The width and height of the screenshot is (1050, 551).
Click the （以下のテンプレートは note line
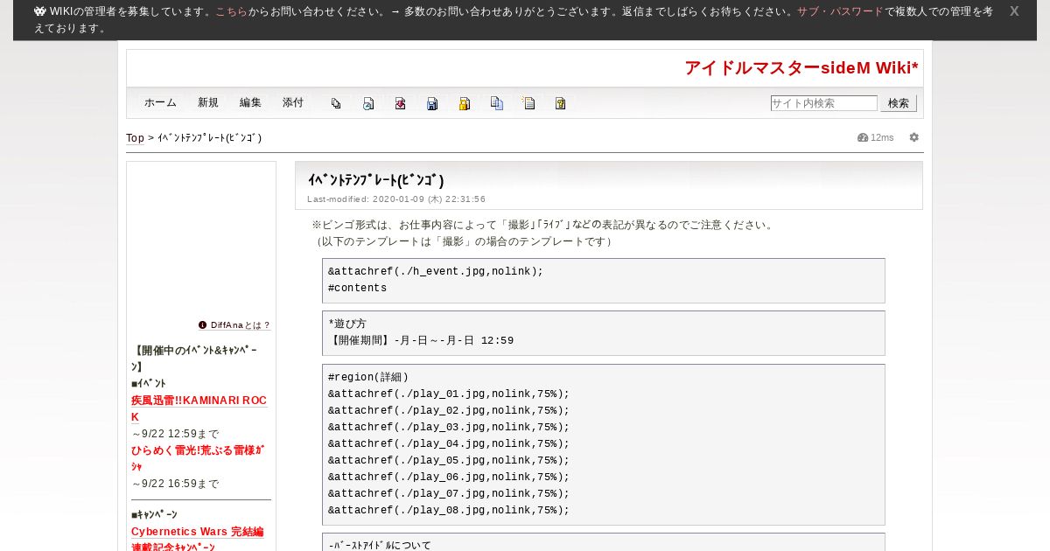(x=465, y=241)
